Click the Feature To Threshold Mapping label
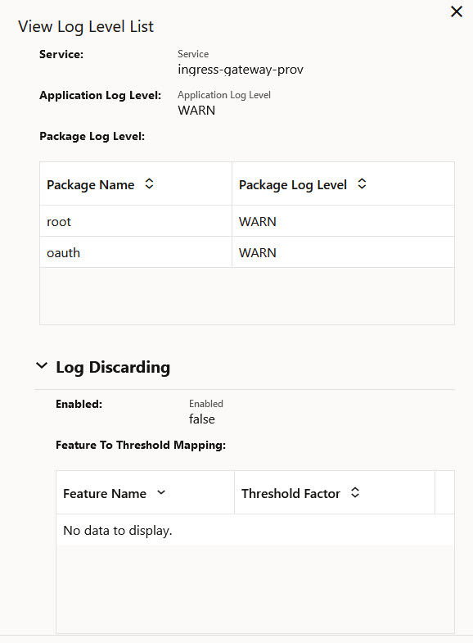473x643 pixels. click(x=141, y=445)
